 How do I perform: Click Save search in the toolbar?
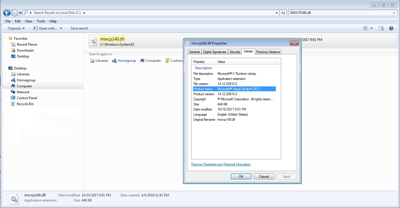[79, 28]
